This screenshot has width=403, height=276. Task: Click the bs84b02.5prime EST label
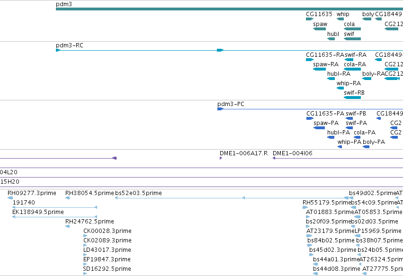click(331, 240)
